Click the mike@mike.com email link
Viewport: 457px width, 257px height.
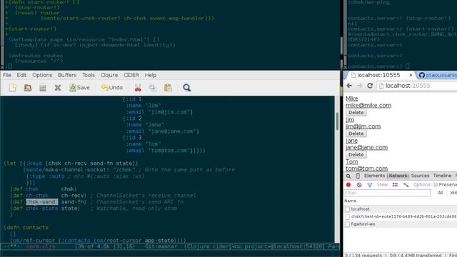coord(368,105)
